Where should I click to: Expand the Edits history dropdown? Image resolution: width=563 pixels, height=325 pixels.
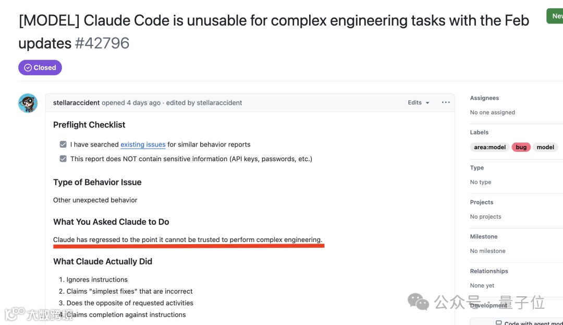click(x=419, y=103)
